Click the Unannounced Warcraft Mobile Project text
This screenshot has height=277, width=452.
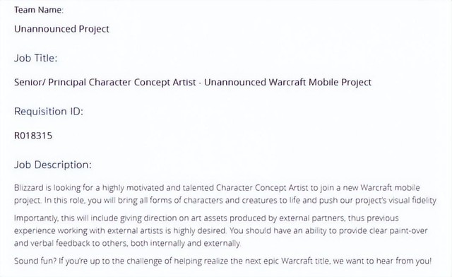[287, 83]
